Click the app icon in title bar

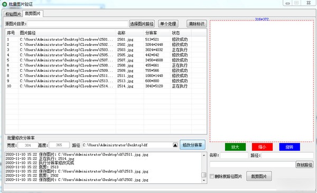click(4, 4)
